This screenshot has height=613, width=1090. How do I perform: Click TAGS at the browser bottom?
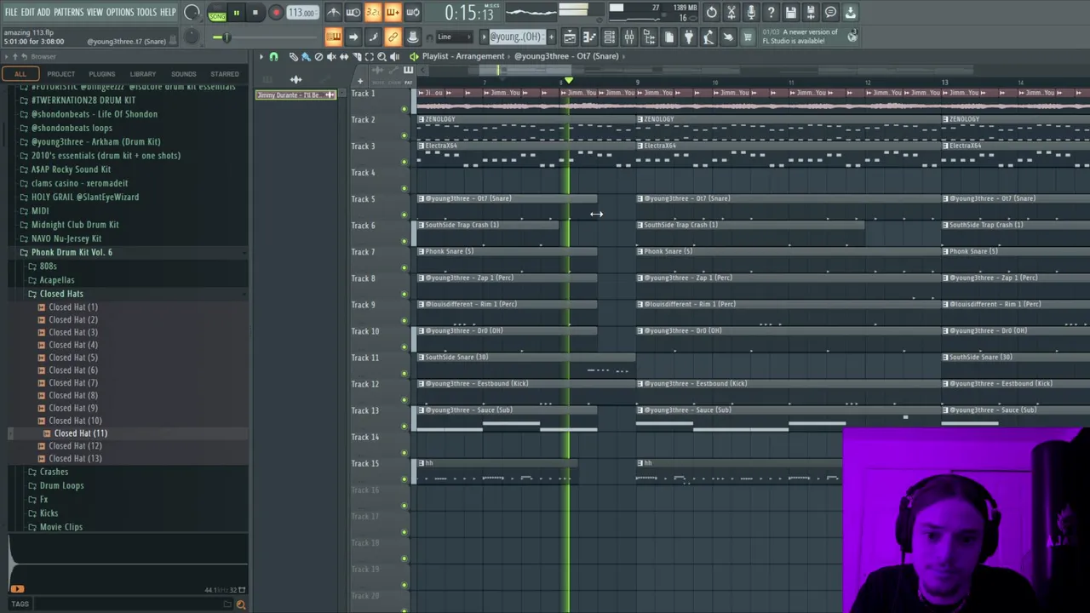click(20, 604)
